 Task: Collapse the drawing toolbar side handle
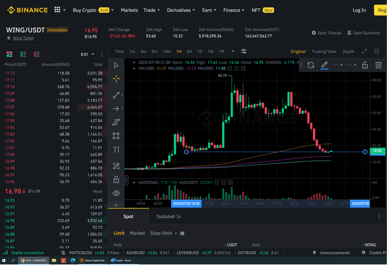click(x=126, y=180)
